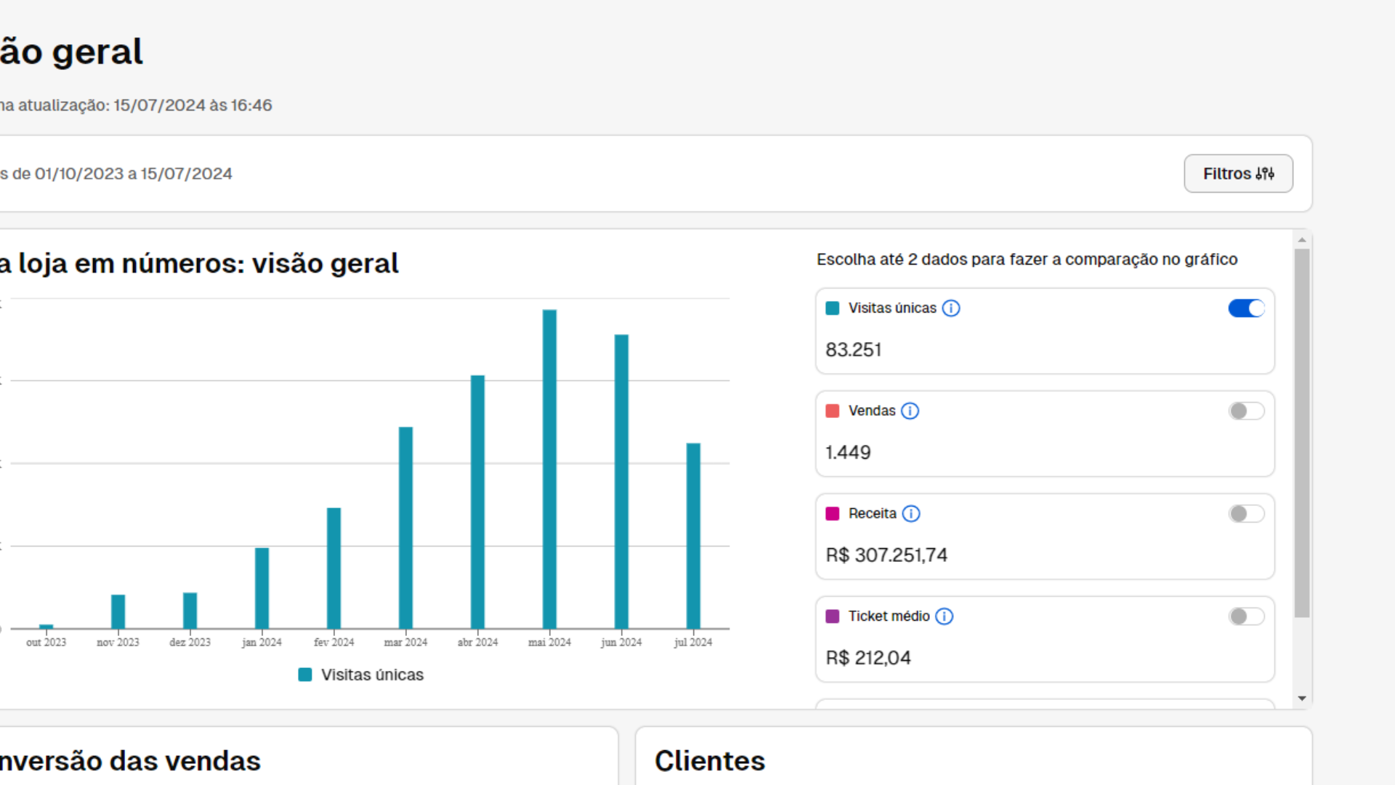
Task: Click the info icon beside Receita
Action: point(911,514)
